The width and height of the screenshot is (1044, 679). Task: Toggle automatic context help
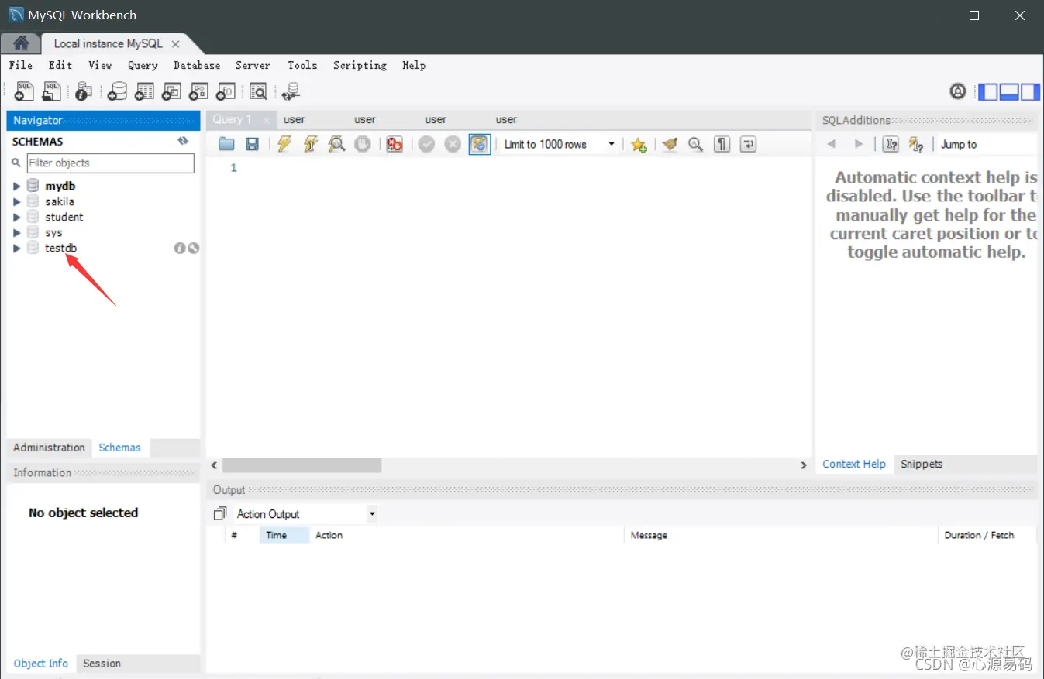tap(916, 144)
